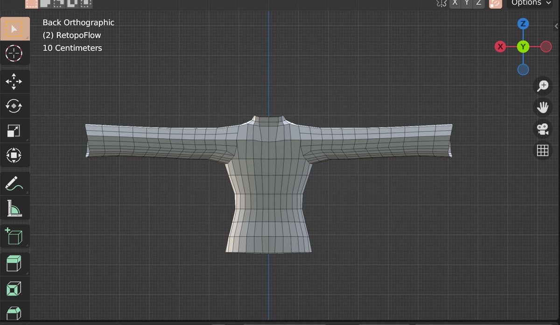Viewport: 560px width, 325px height.
Task: Choose the Move tool
Action: 15,82
